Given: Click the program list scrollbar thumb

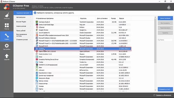Looking at the screenshot, I should [x=155, y=41].
